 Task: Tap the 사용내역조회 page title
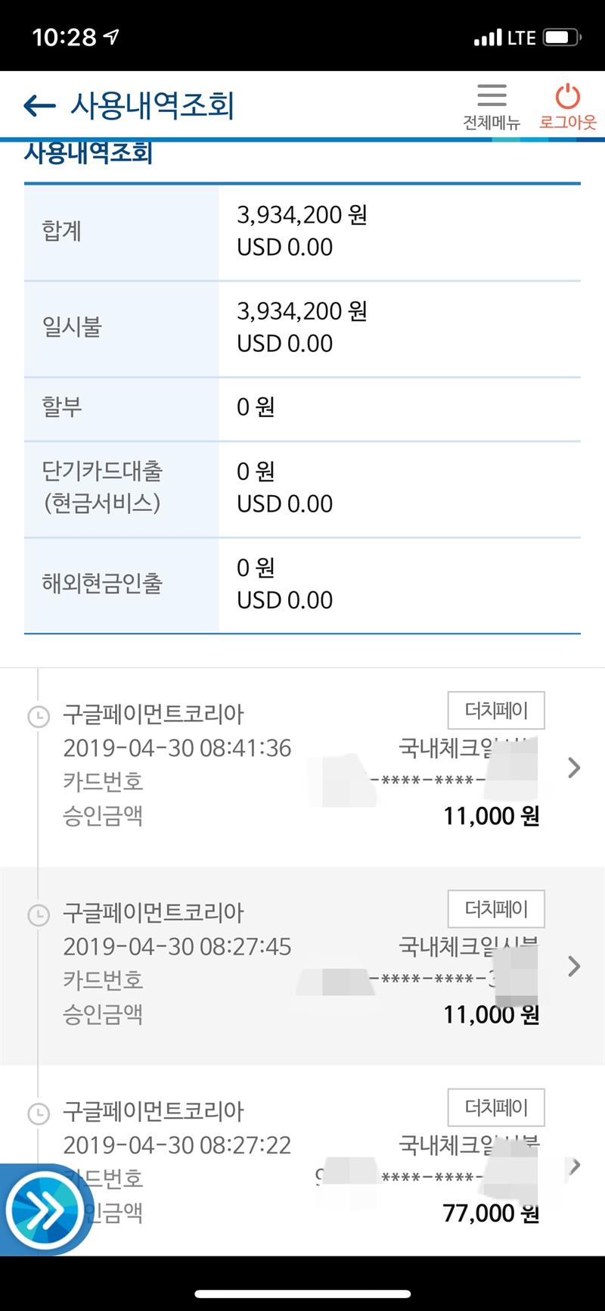(153, 106)
